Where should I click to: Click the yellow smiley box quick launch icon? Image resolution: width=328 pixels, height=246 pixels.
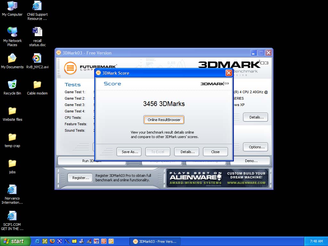click(74, 241)
